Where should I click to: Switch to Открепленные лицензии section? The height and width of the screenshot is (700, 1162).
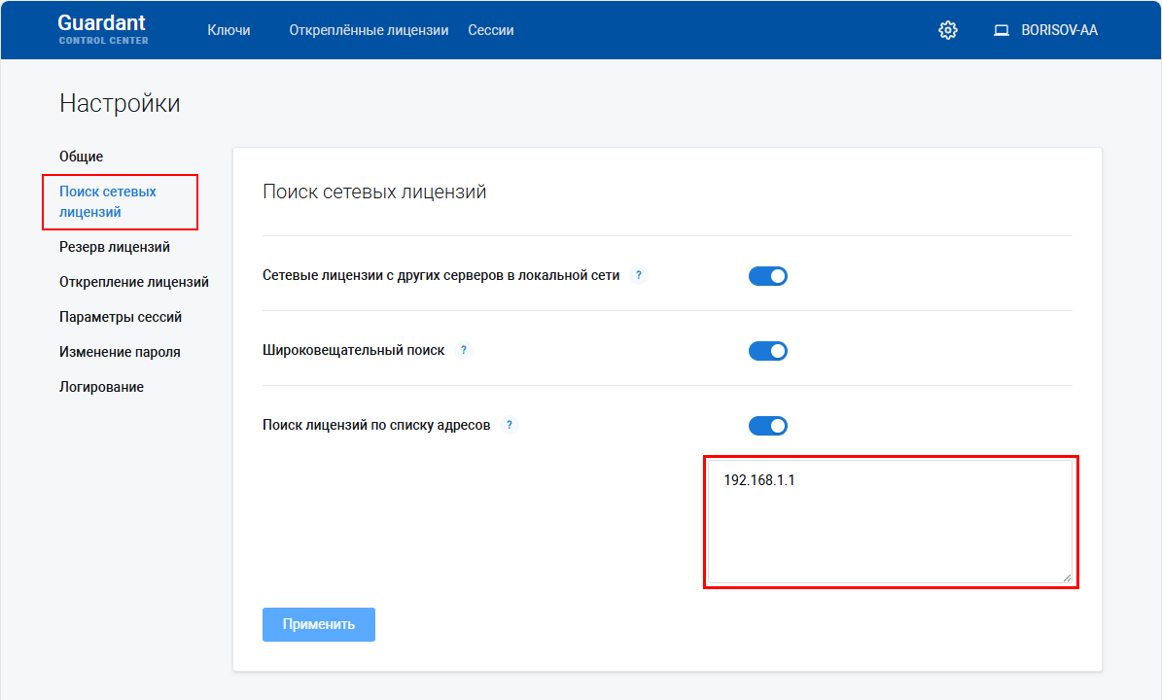[x=368, y=29]
